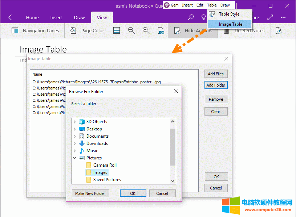
Task: Click the back arrow in OneNote
Action: pyautogui.click(x=10, y=17)
